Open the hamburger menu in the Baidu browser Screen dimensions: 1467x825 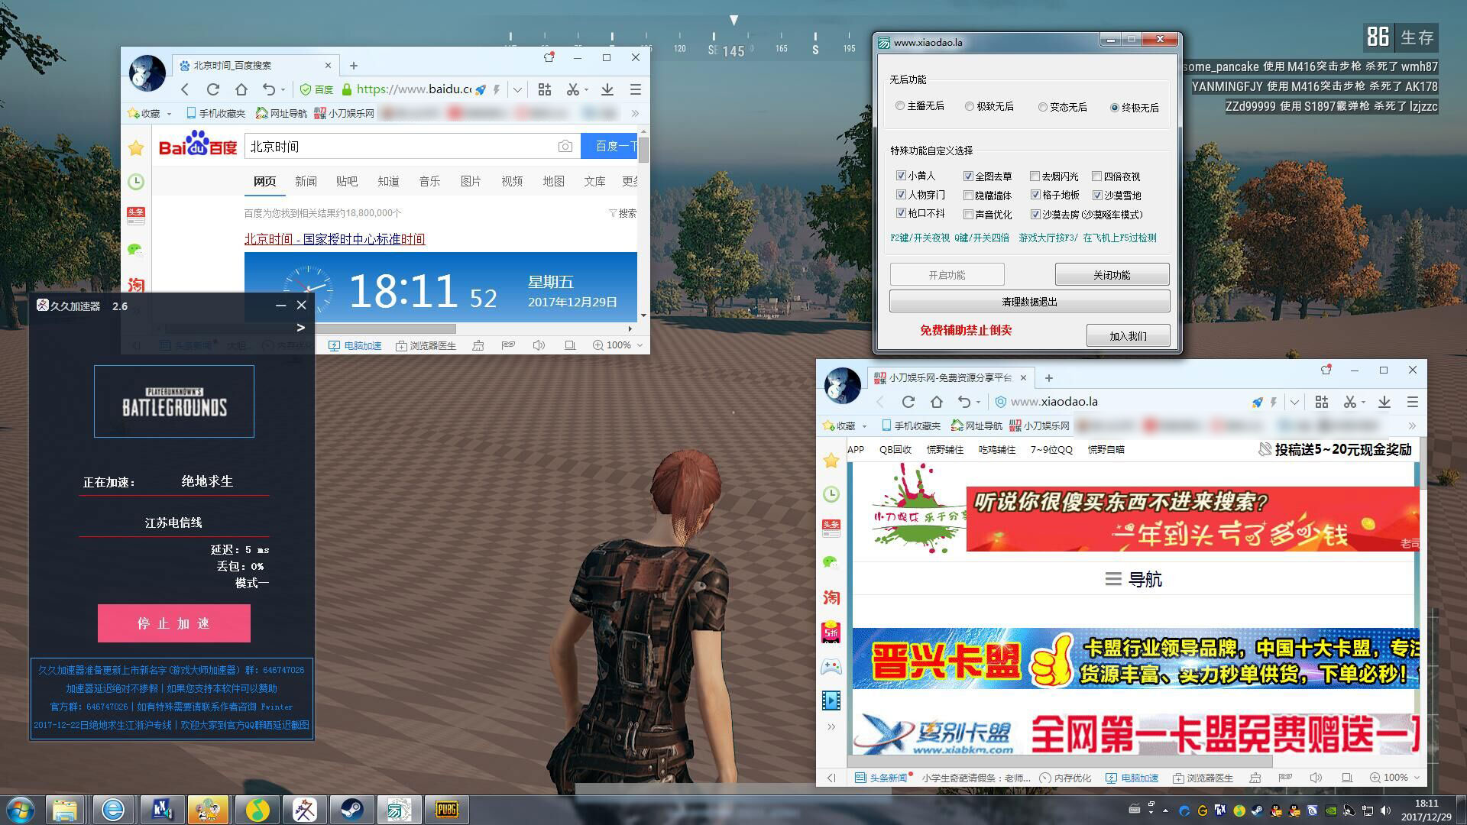coord(635,89)
